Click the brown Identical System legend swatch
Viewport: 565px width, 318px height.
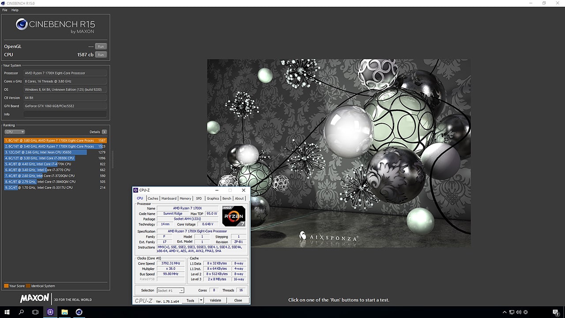pyautogui.click(x=28, y=286)
